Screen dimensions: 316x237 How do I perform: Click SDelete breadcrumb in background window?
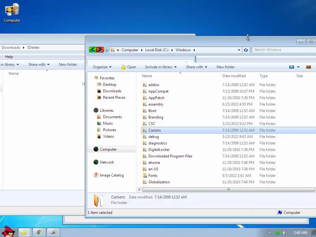click(33, 48)
